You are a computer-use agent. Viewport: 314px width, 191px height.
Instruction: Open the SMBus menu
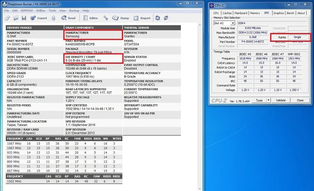click(x=41, y=10)
